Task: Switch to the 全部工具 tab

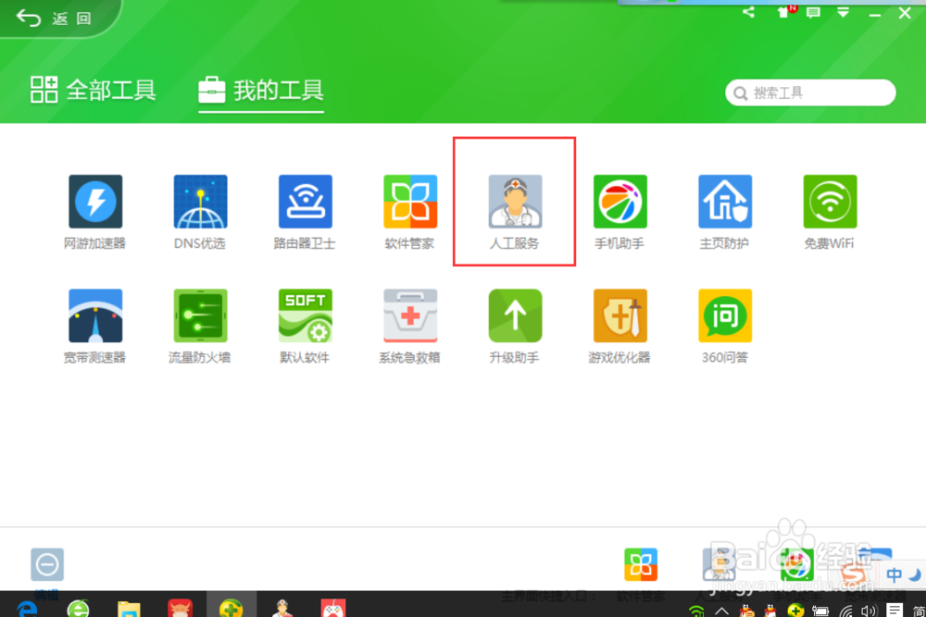Action: click(94, 91)
